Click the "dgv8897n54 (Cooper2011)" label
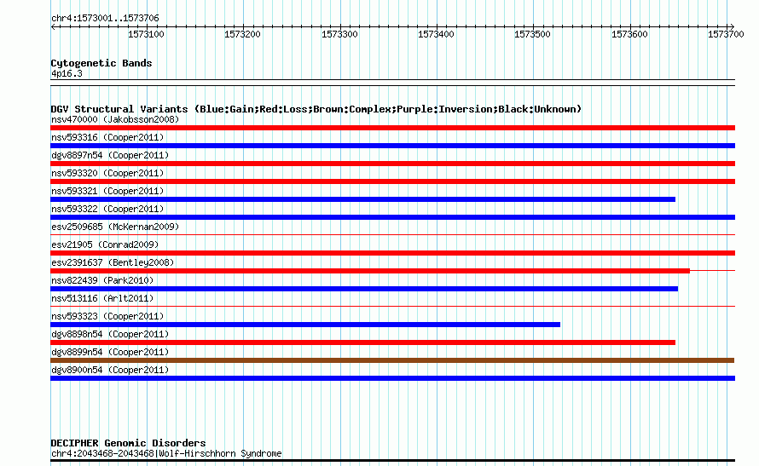The width and height of the screenshot is (759, 466). tap(110, 155)
